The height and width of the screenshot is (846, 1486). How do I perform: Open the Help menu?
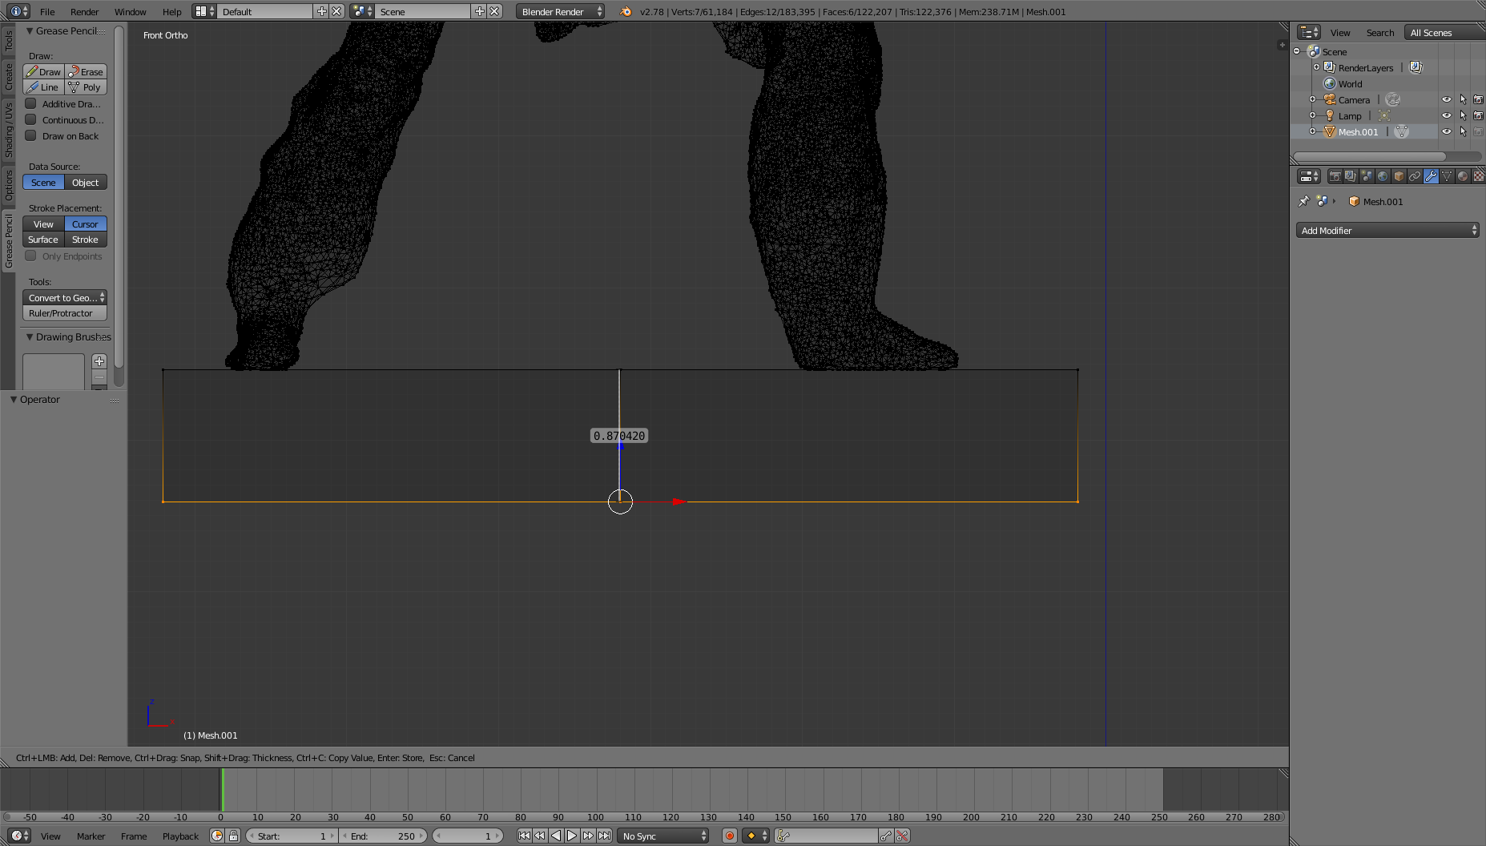pos(171,11)
